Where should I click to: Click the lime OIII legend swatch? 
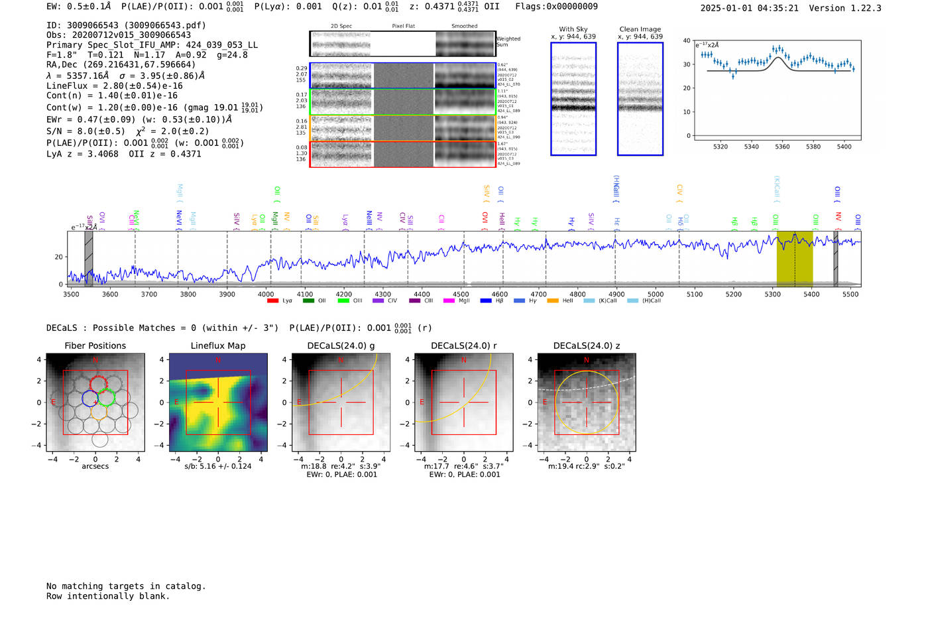point(343,301)
